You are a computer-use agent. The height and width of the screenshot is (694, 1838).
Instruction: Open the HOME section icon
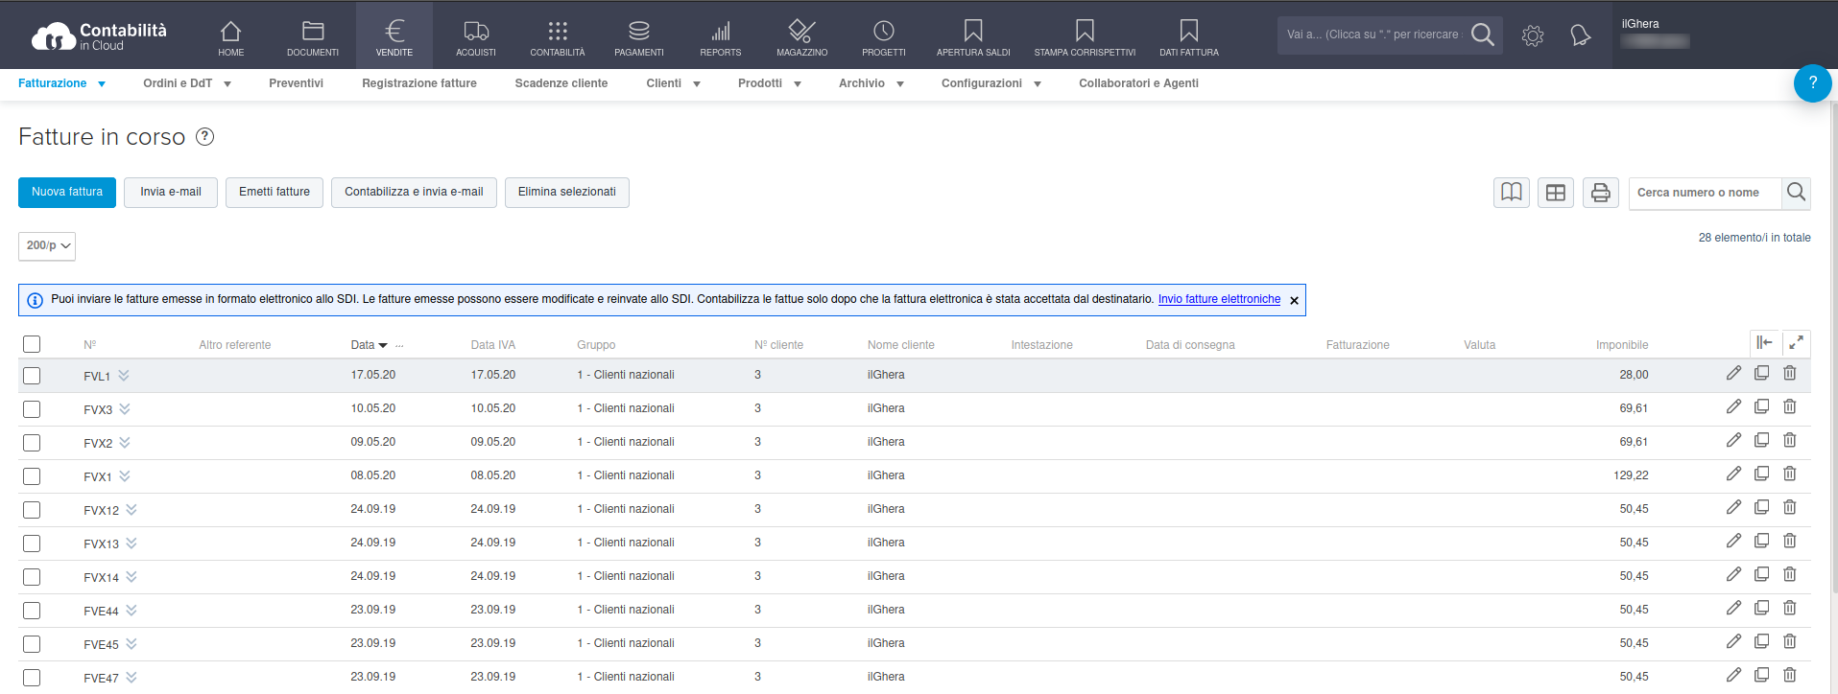tap(230, 32)
